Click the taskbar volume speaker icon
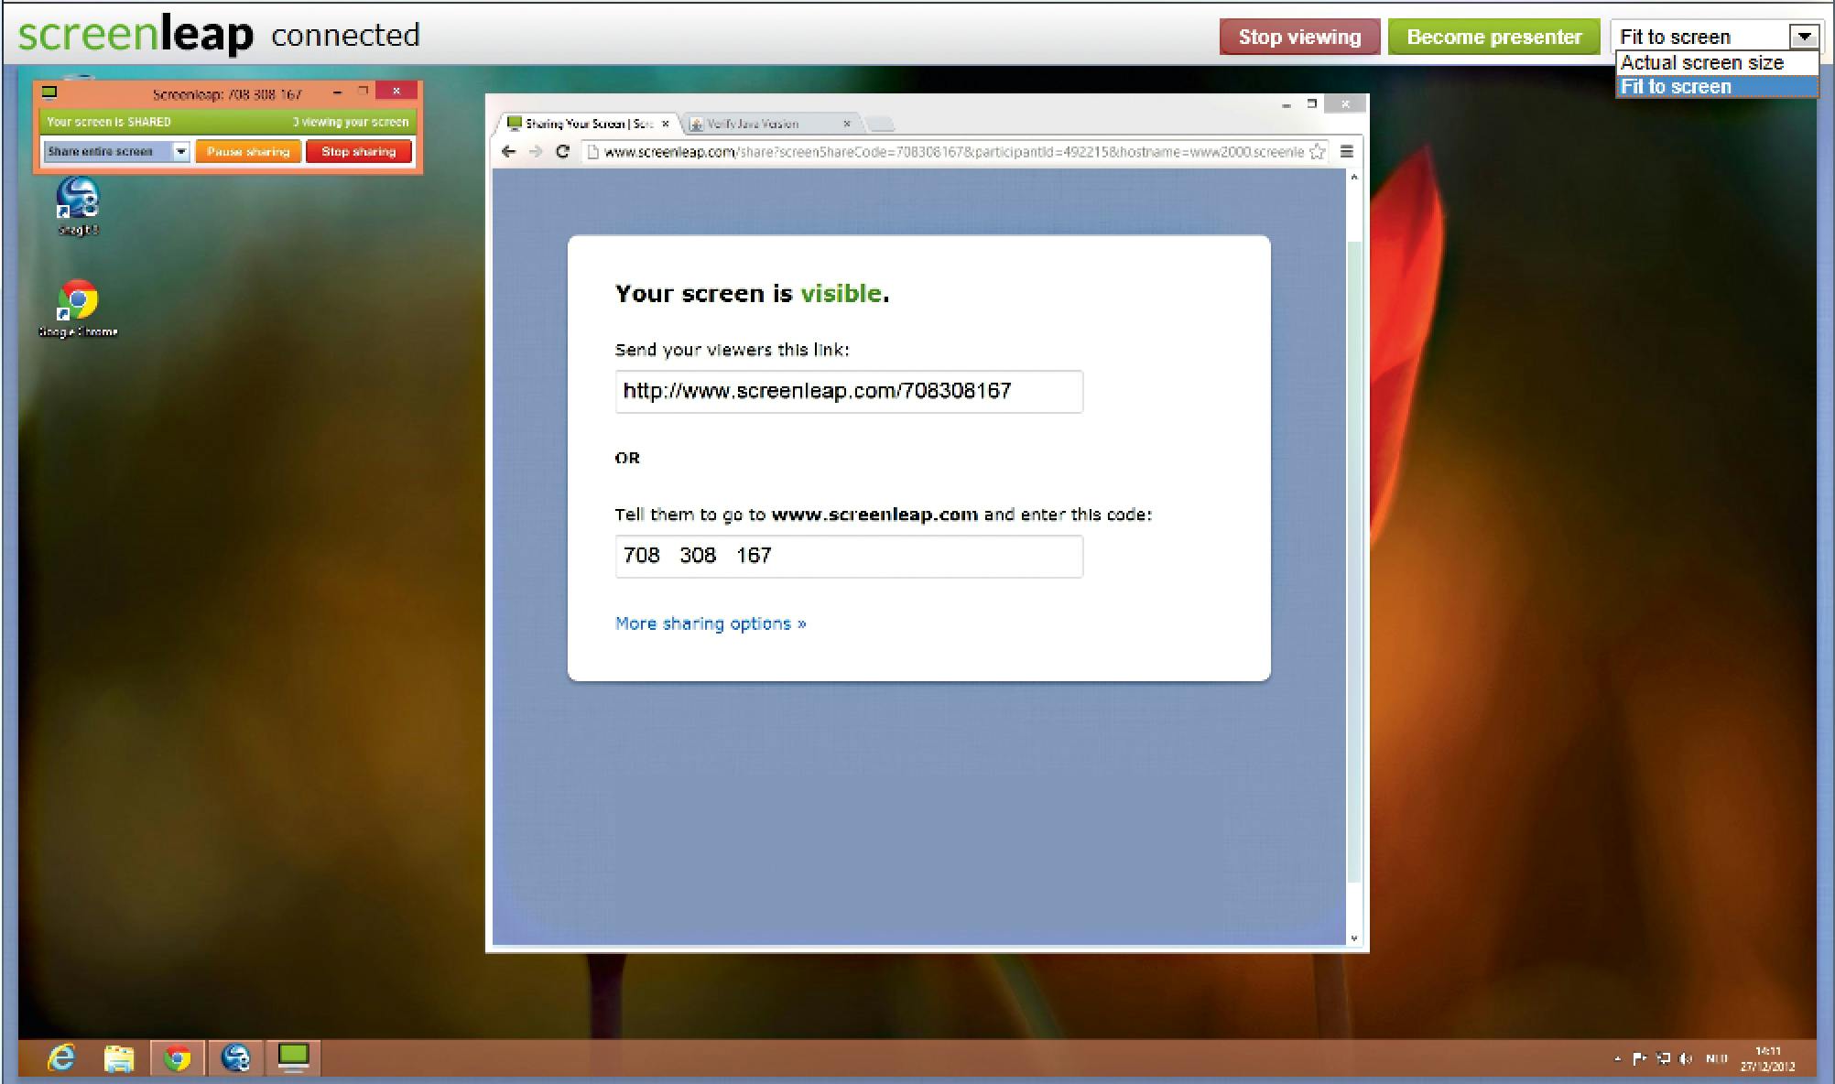Image resolution: width=1835 pixels, height=1084 pixels. coord(1686,1059)
